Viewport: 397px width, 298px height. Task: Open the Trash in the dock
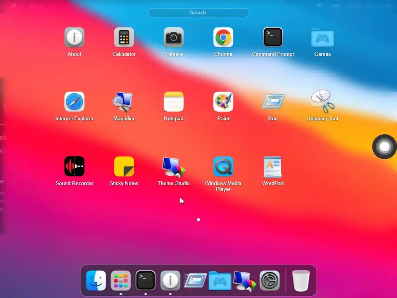[301, 281]
